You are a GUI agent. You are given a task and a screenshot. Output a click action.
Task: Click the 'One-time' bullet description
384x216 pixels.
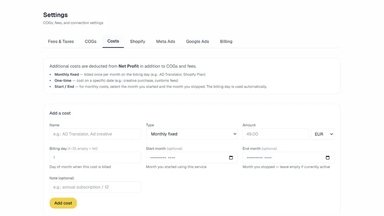coord(116,81)
